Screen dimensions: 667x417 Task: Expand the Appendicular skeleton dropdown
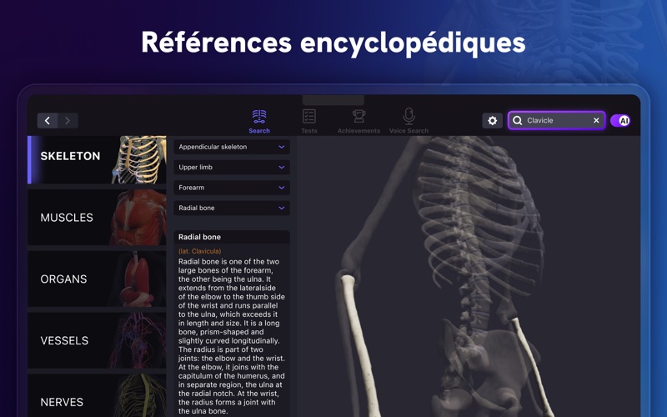pos(232,147)
